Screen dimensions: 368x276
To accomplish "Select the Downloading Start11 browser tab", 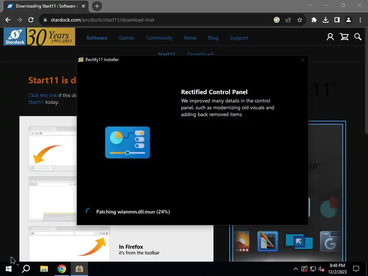I will pos(46,6).
